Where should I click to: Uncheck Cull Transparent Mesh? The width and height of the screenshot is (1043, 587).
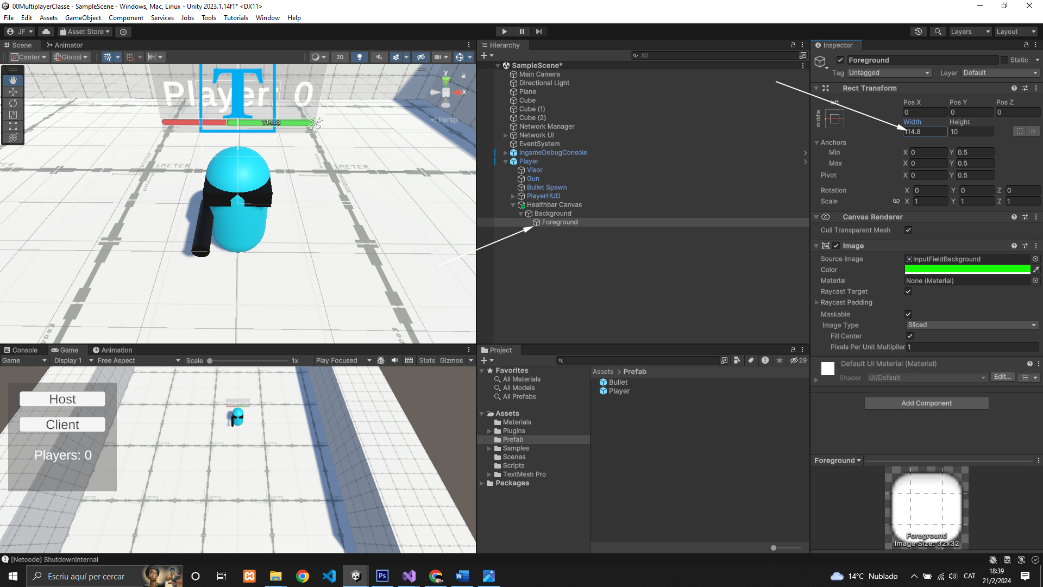[908, 230]
